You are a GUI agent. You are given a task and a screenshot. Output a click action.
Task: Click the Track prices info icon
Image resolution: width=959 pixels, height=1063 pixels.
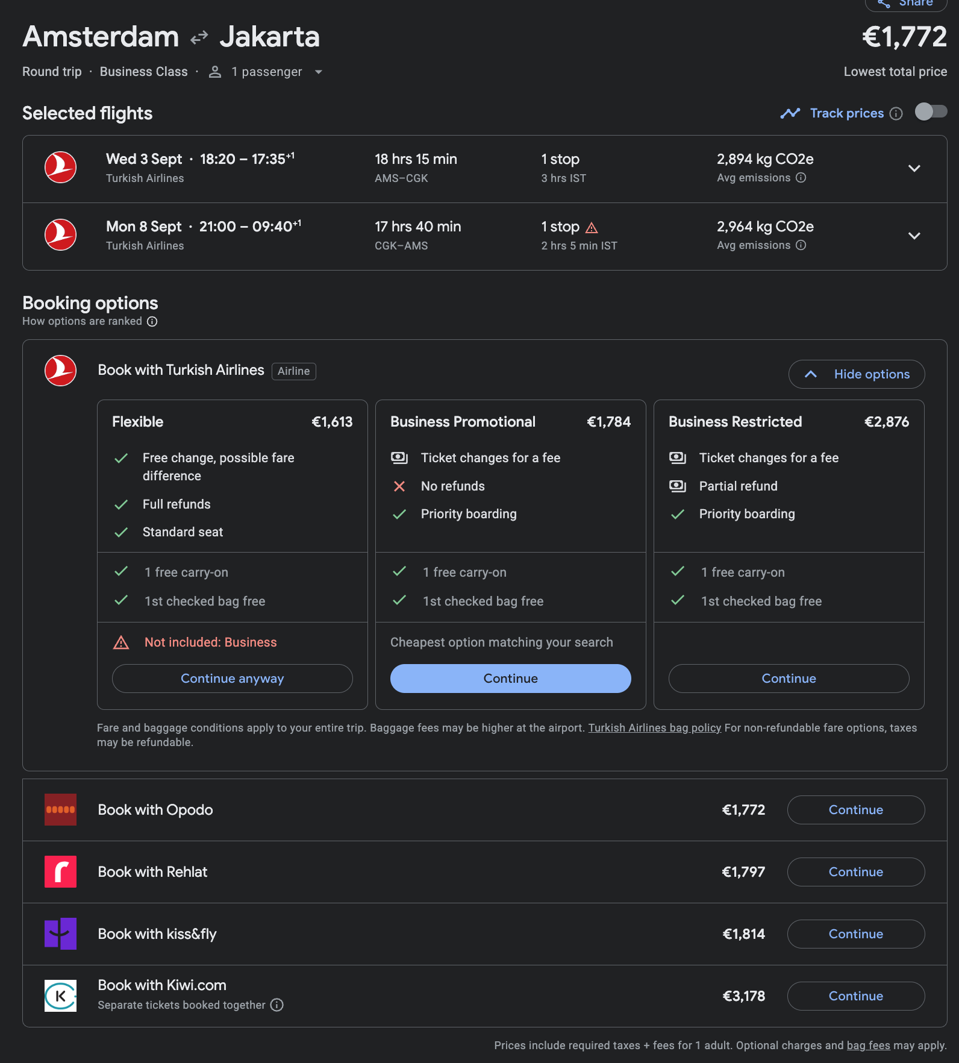[x=896, y=114]
